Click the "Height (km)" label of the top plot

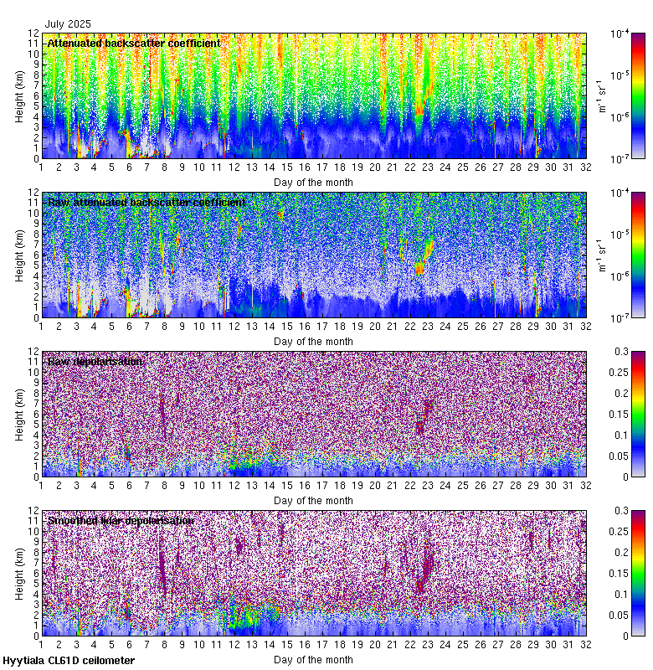[19, 96]
